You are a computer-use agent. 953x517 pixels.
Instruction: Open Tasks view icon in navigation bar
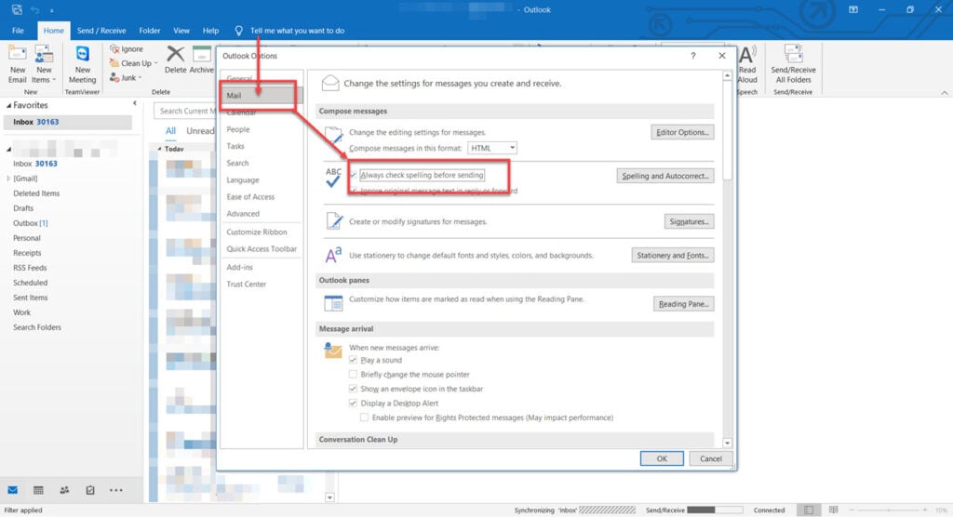(90, 490)
